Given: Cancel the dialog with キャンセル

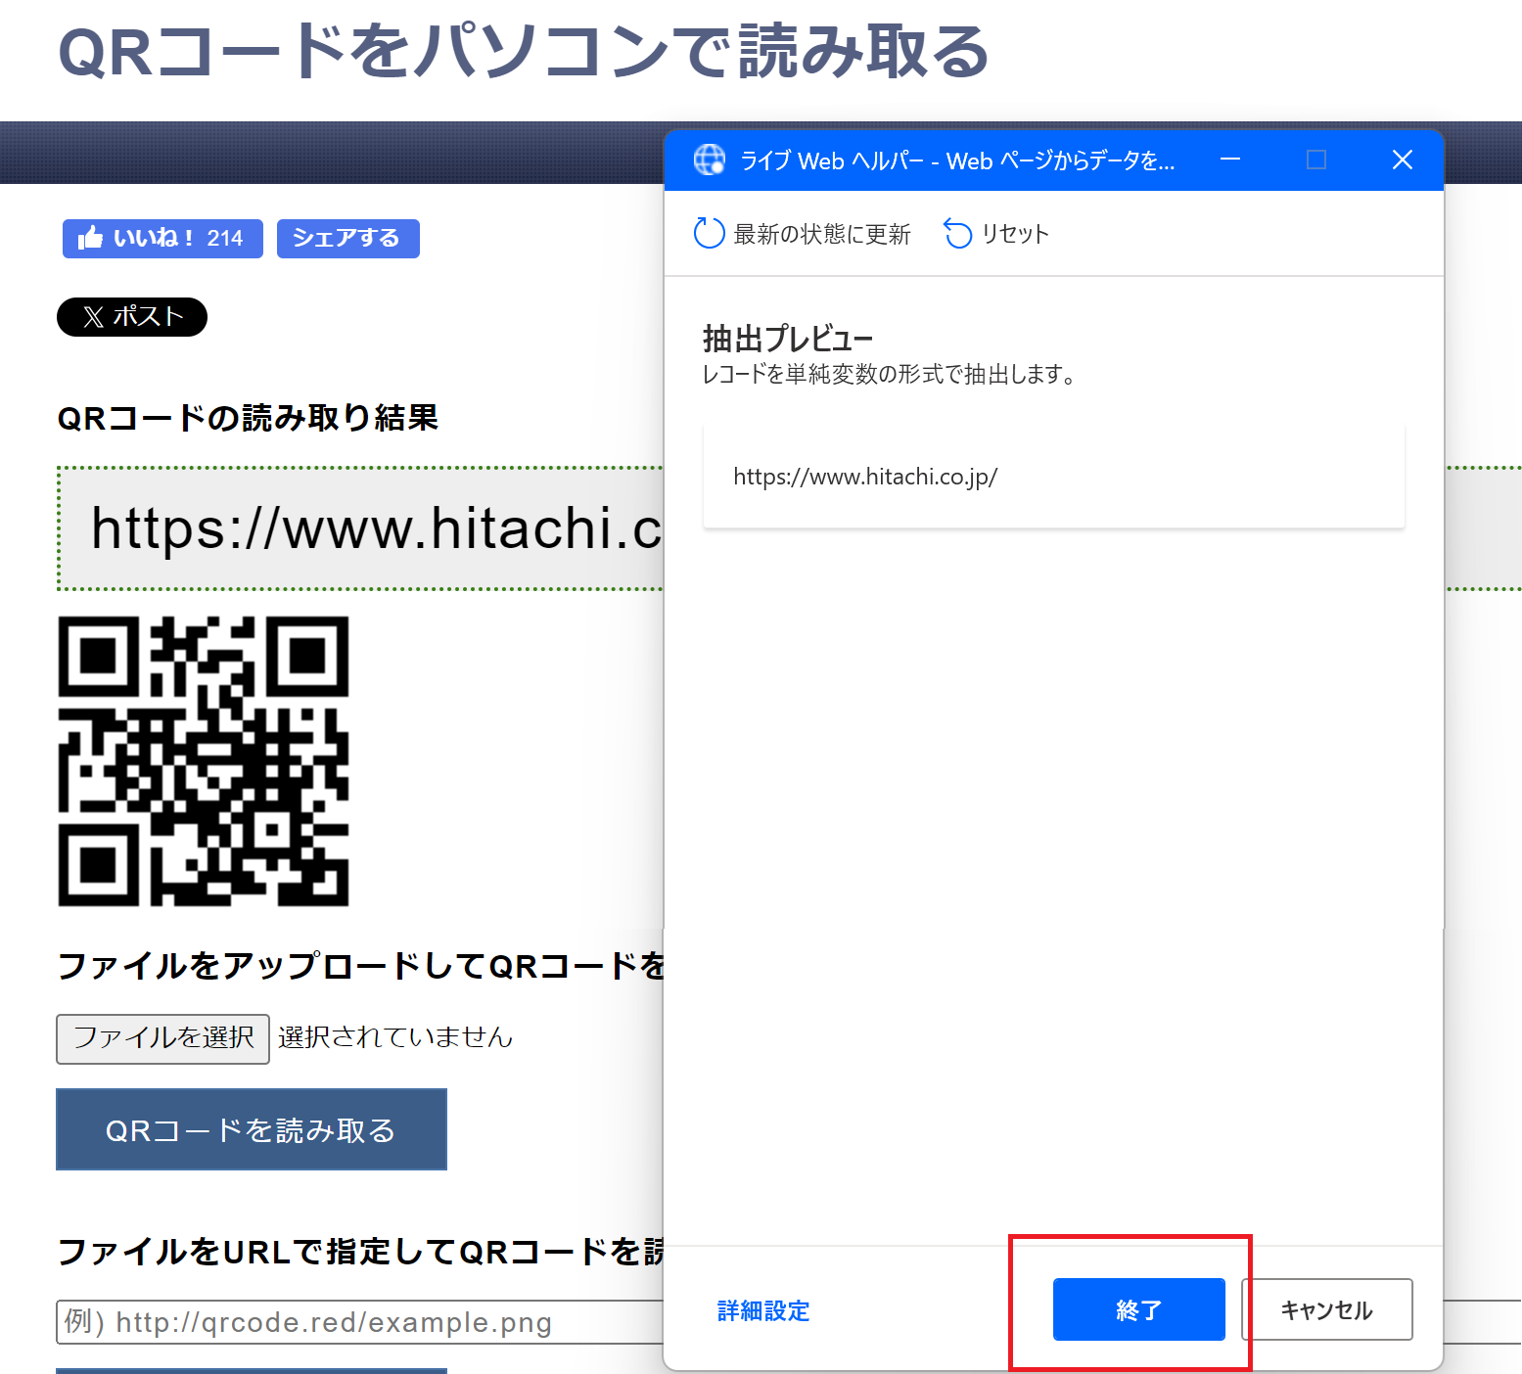Looking at the screenshot, I should [1327, 1309].
